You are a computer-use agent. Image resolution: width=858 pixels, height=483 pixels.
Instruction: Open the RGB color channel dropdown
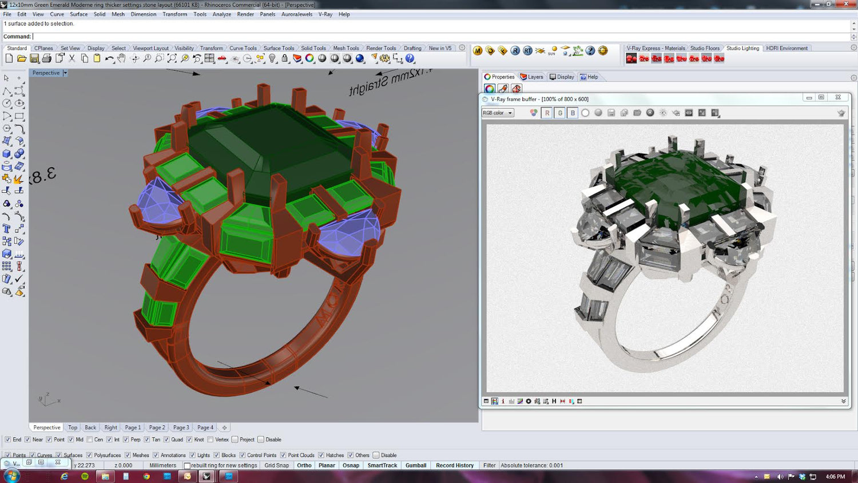[x=498, y=113]
